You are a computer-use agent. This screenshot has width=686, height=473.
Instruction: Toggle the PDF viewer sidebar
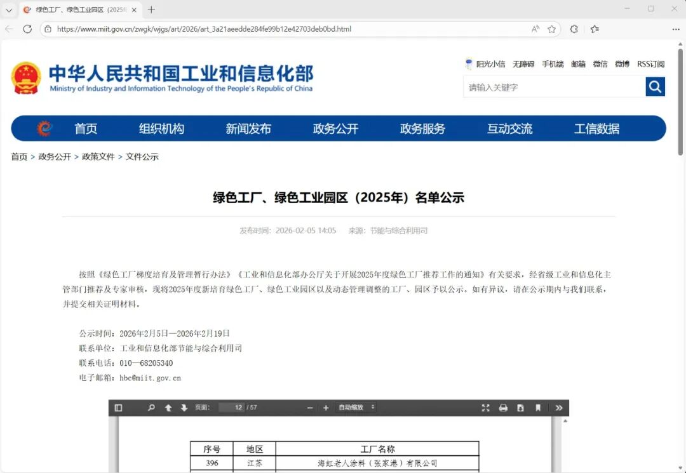pos(118,408)
